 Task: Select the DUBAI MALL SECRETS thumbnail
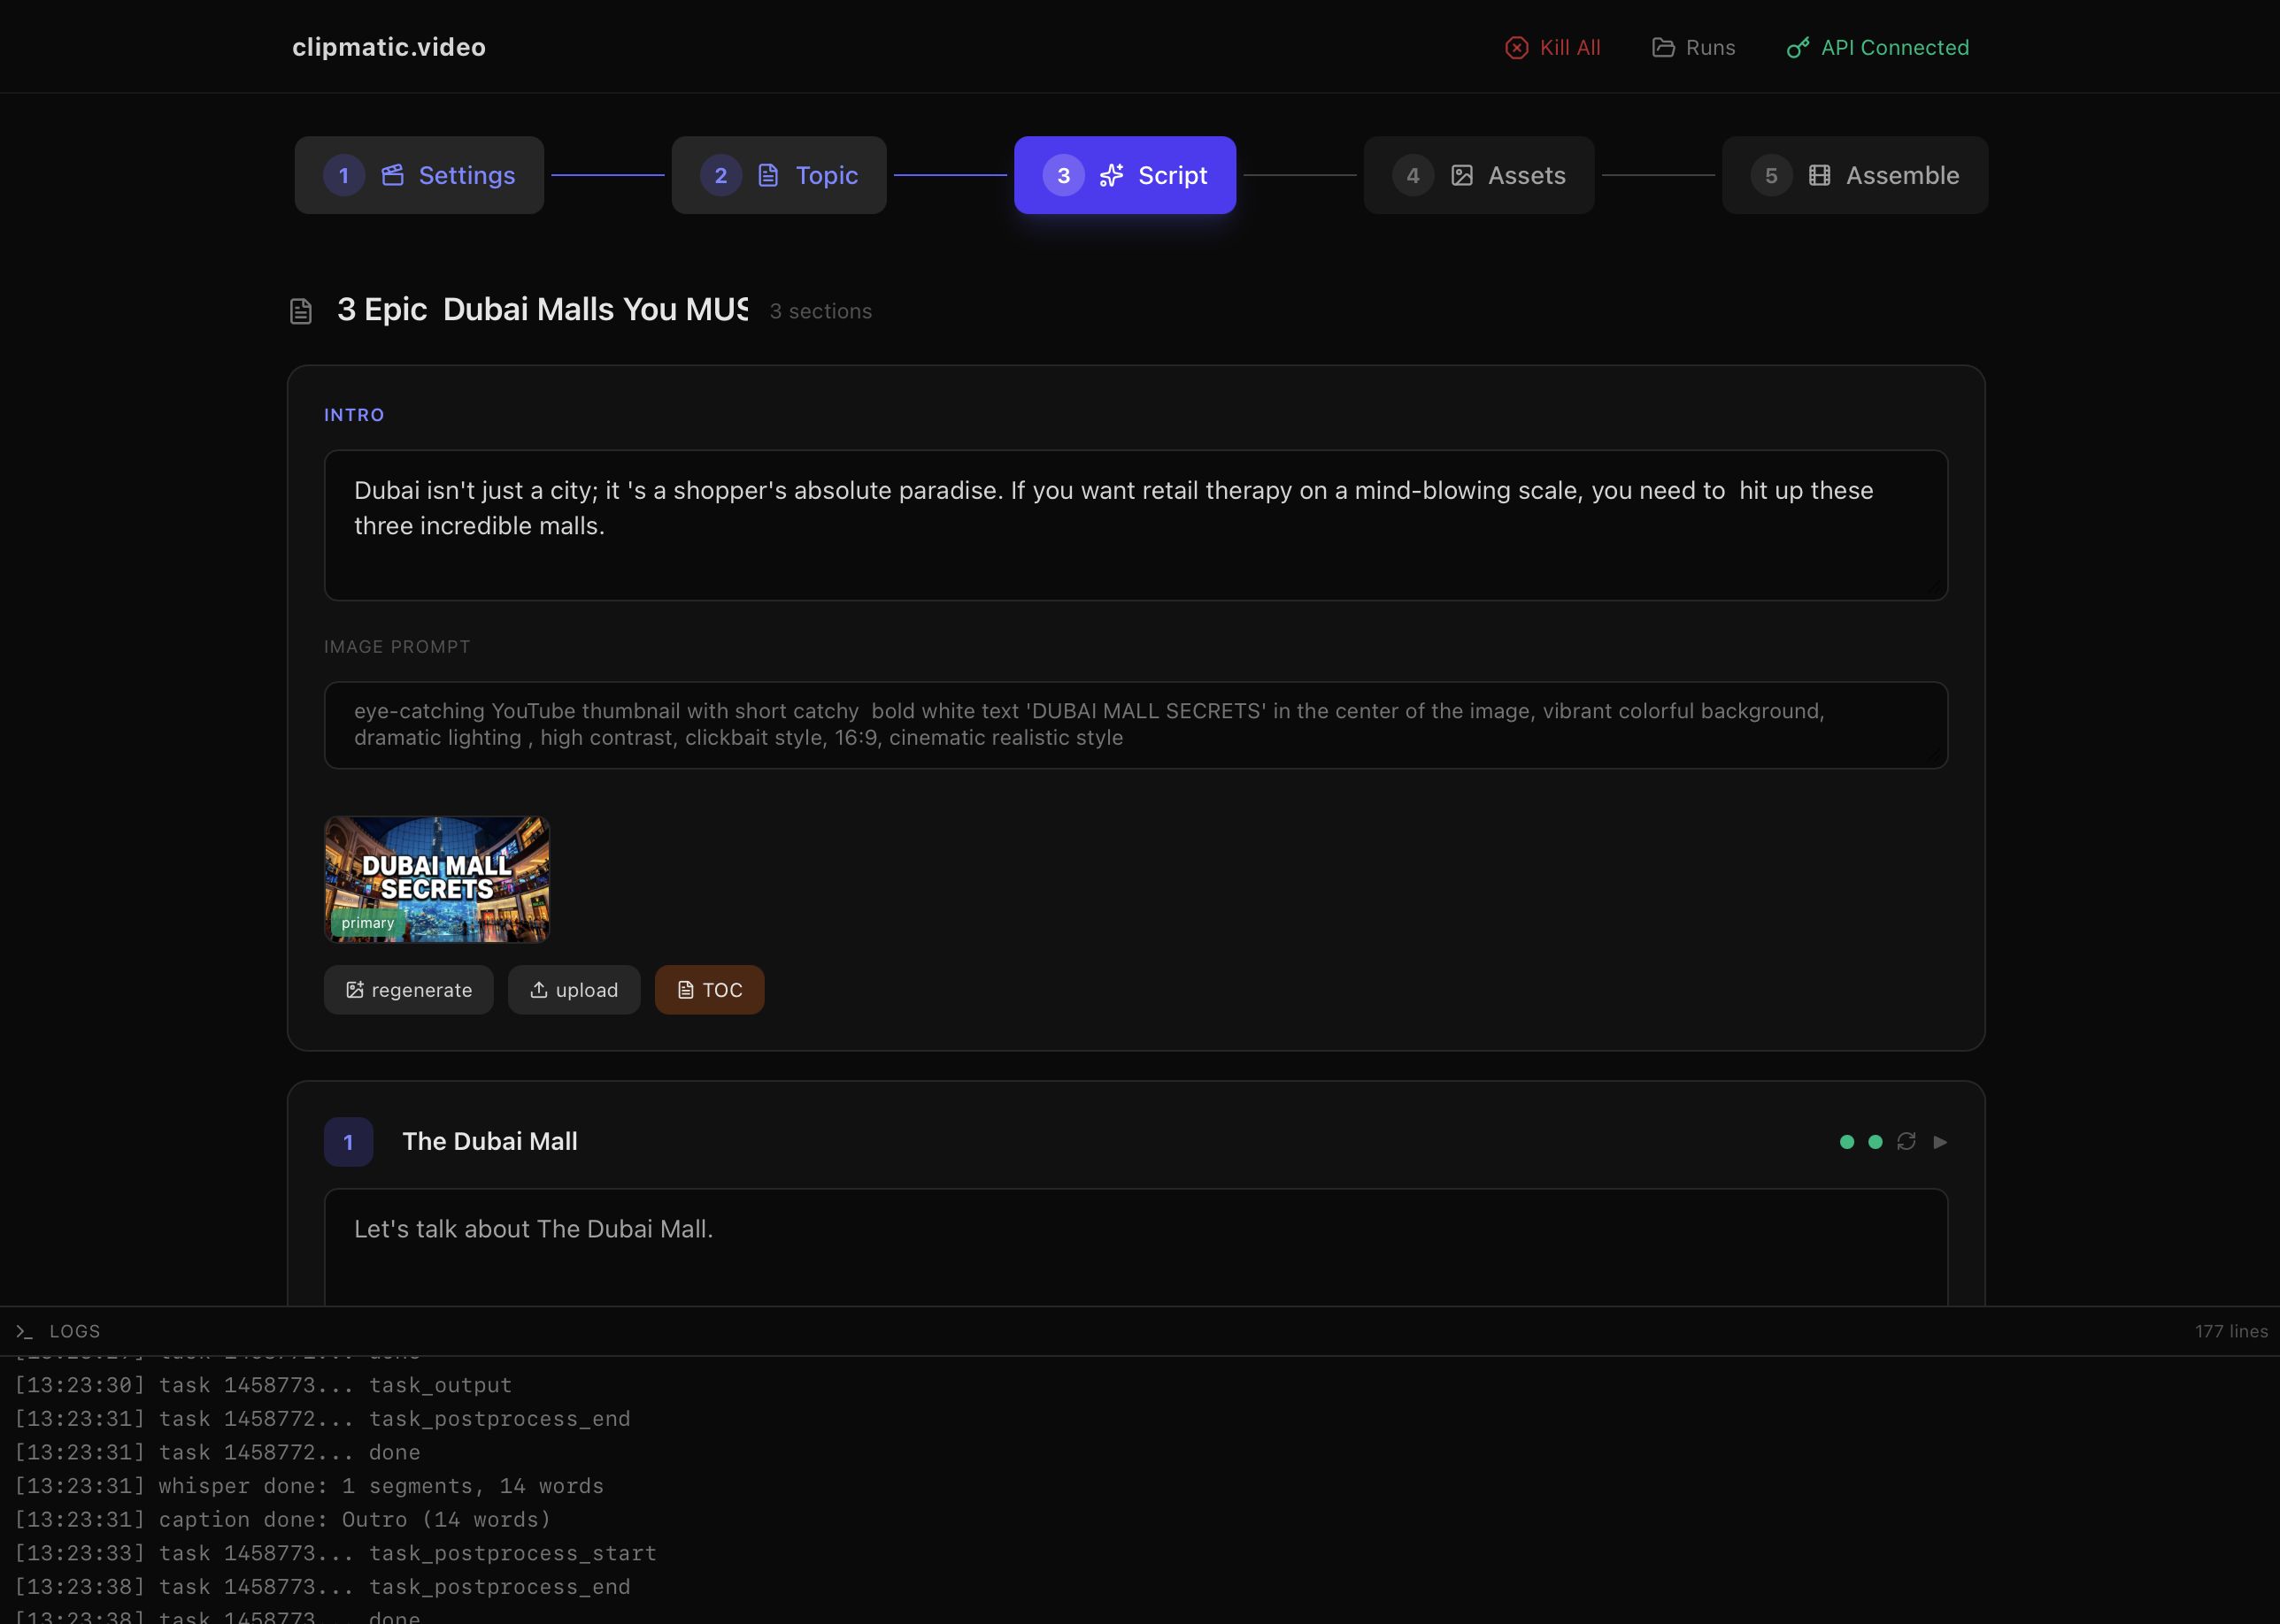tap(436, 878)
